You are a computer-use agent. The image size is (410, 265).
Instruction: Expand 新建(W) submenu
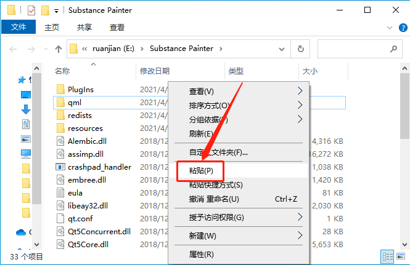tap(300, 235)
